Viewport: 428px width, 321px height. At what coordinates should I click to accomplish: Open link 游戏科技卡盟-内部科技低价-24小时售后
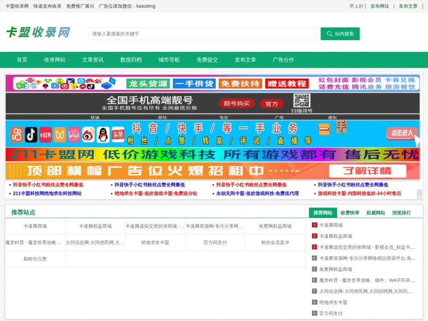[x=360, y=193]
